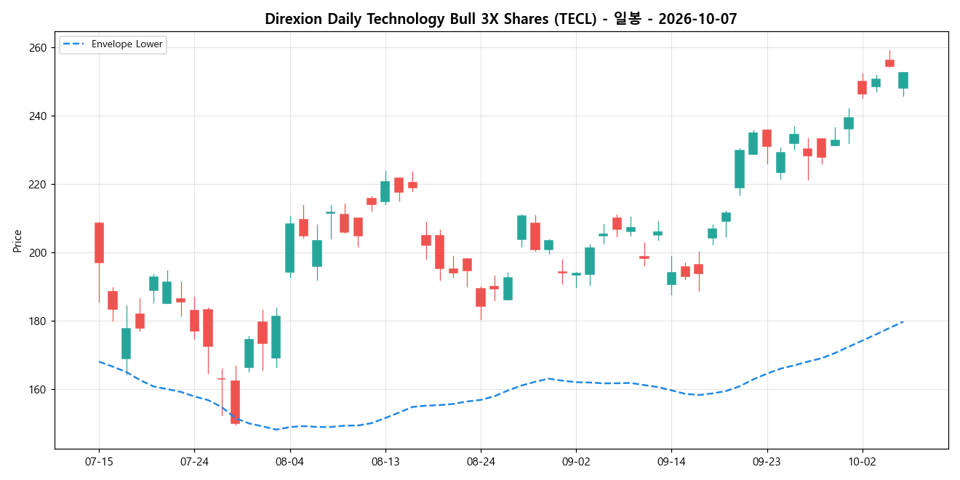The width and height of the screenshot is (960, 480).
Task: Click the green candle at 09-14
Action: pyautogui.click(x=671, y=279)
